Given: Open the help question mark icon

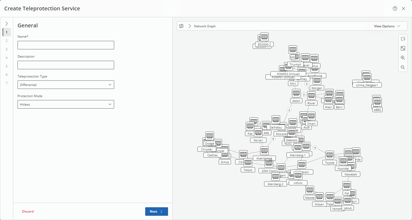Looking at the screenshot, I should (395, 8).
